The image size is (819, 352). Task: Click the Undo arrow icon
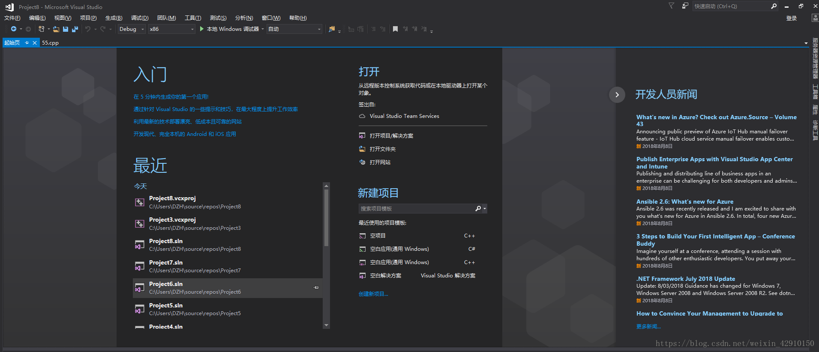88,29
